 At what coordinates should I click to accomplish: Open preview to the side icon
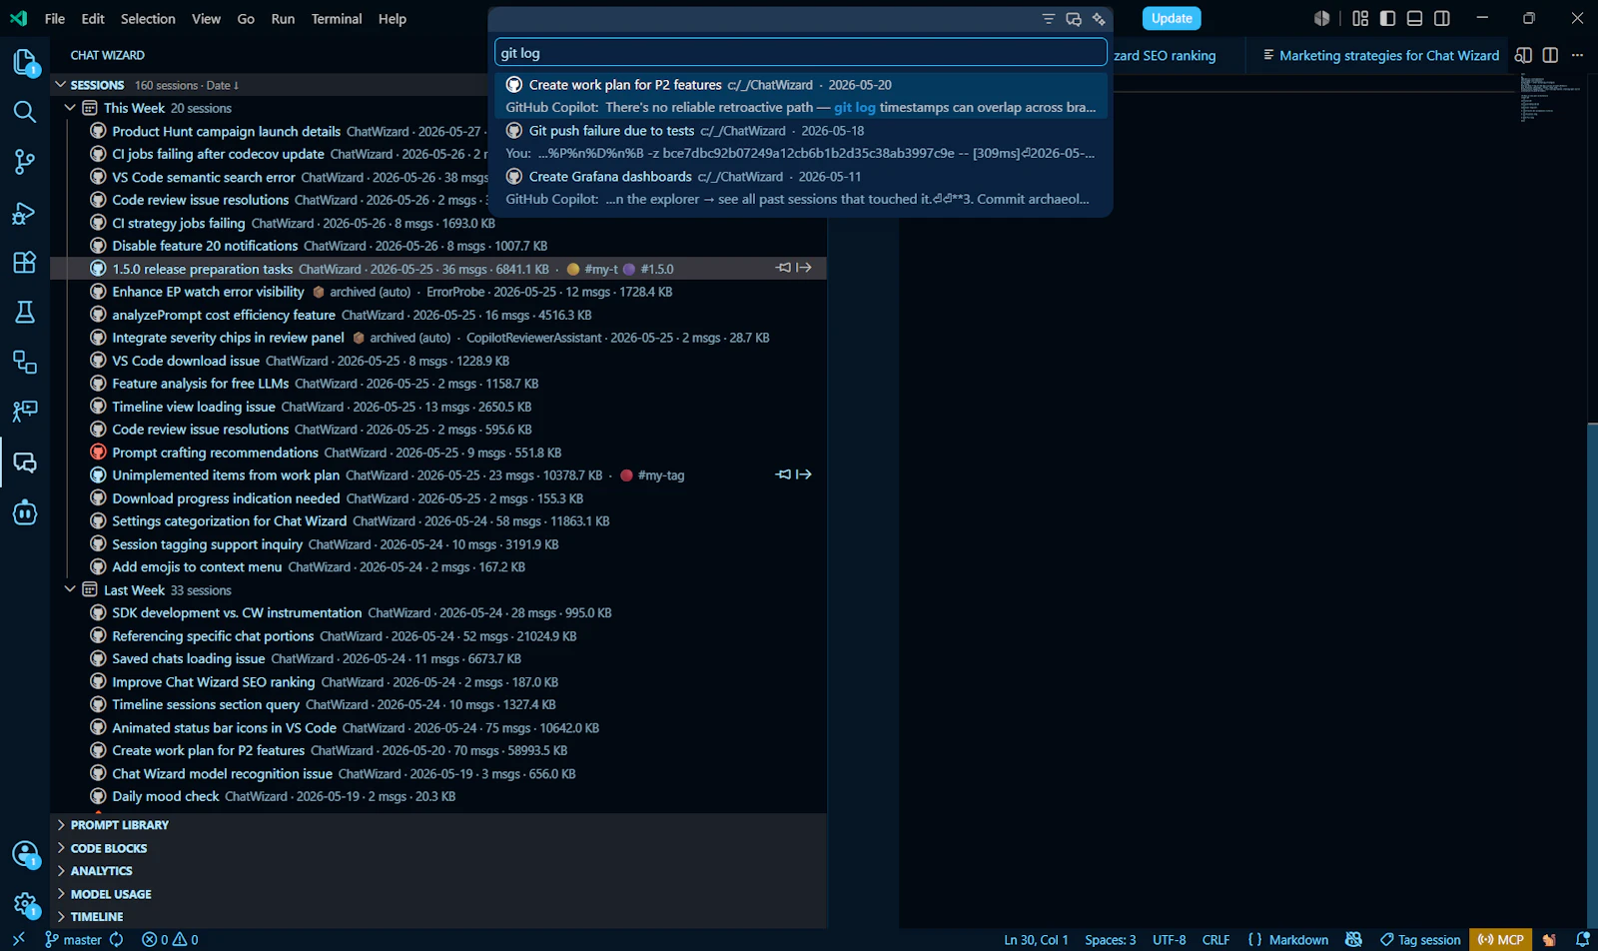pyautogui.click(x=1523, y=55)
